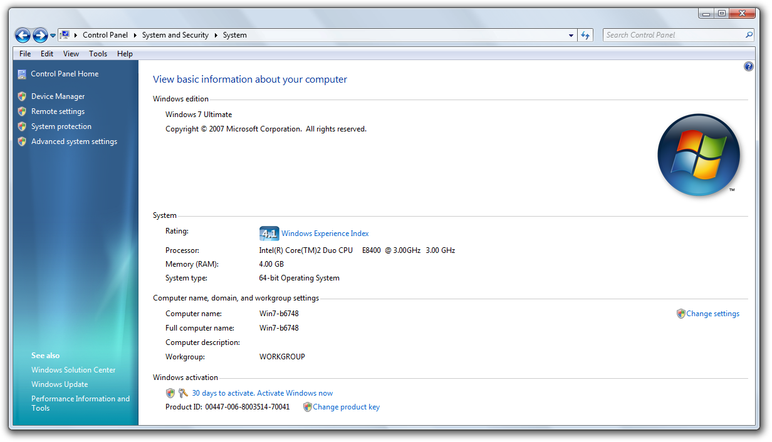The height and width of the screenshot is (442, 772).
Task: Click the Control Panel Home icon
Action: 23,74
